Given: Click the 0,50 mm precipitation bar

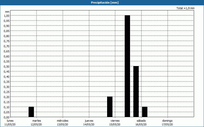Looking at the screenshot, I should (136, 91).
